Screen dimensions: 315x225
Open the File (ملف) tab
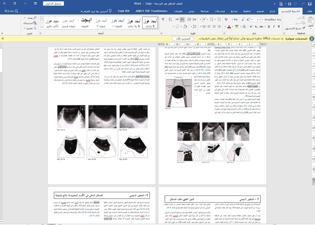pos(309,11)
